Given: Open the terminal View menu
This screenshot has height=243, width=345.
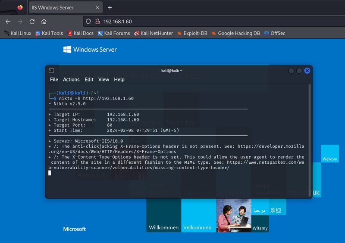Looking at the screenshot, I should click(x=103, y=80).
